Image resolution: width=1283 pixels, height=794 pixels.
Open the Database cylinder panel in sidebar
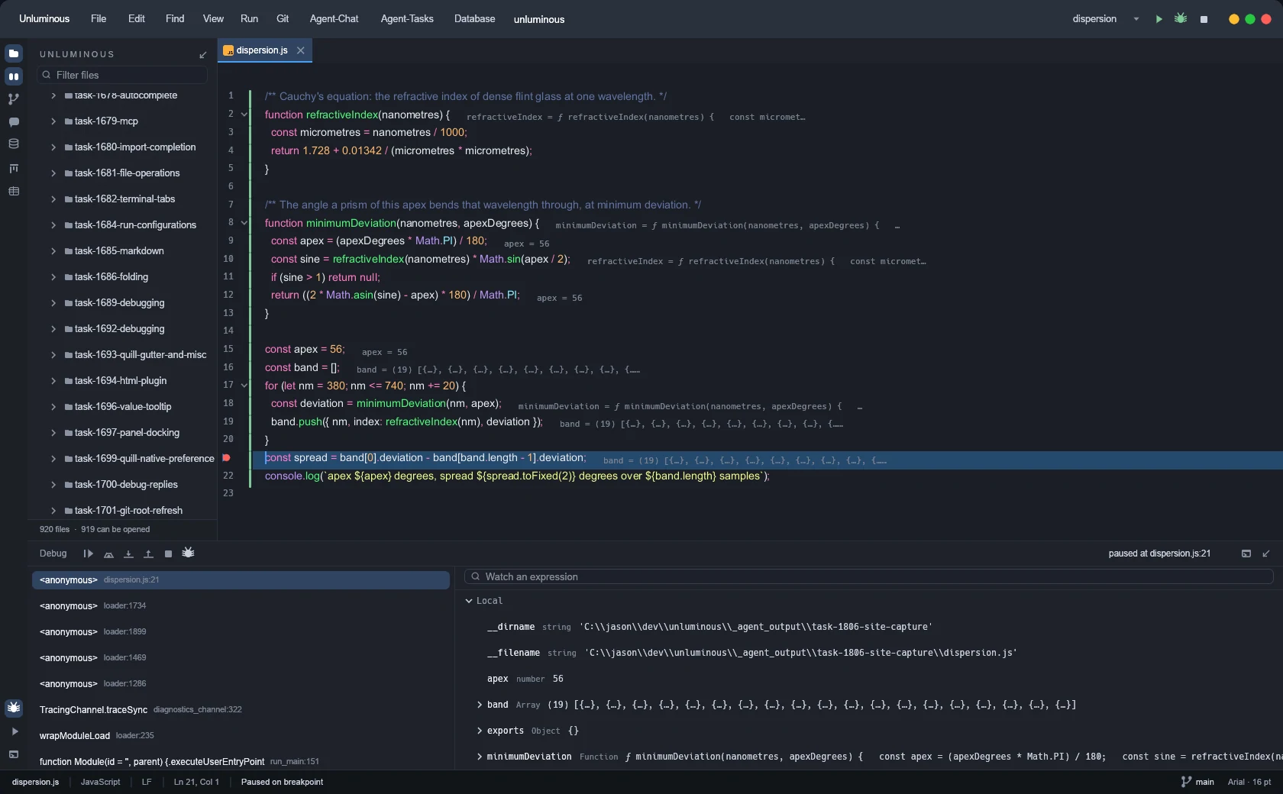pos(14,144)
